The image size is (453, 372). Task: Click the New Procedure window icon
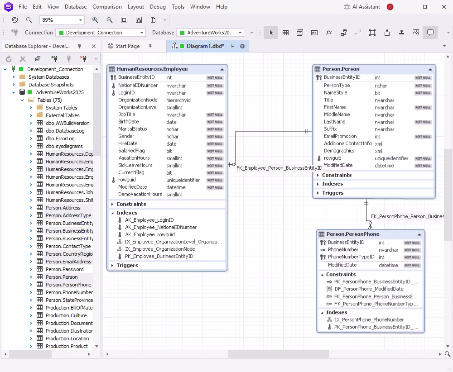(x=314, y=33)
